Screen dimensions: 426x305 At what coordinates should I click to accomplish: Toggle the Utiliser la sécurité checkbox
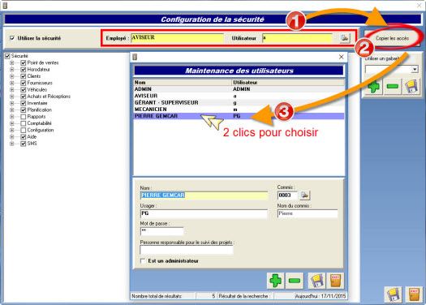pos(12,38)
